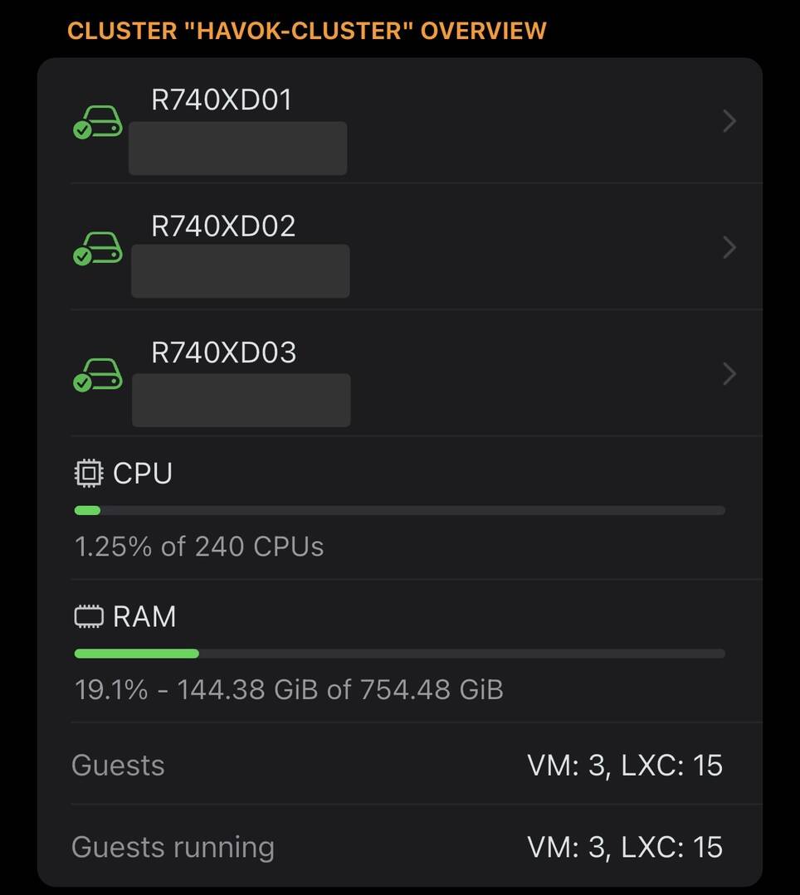
Task: Open the R740XD01 node name
Action: tap(222, 100)
